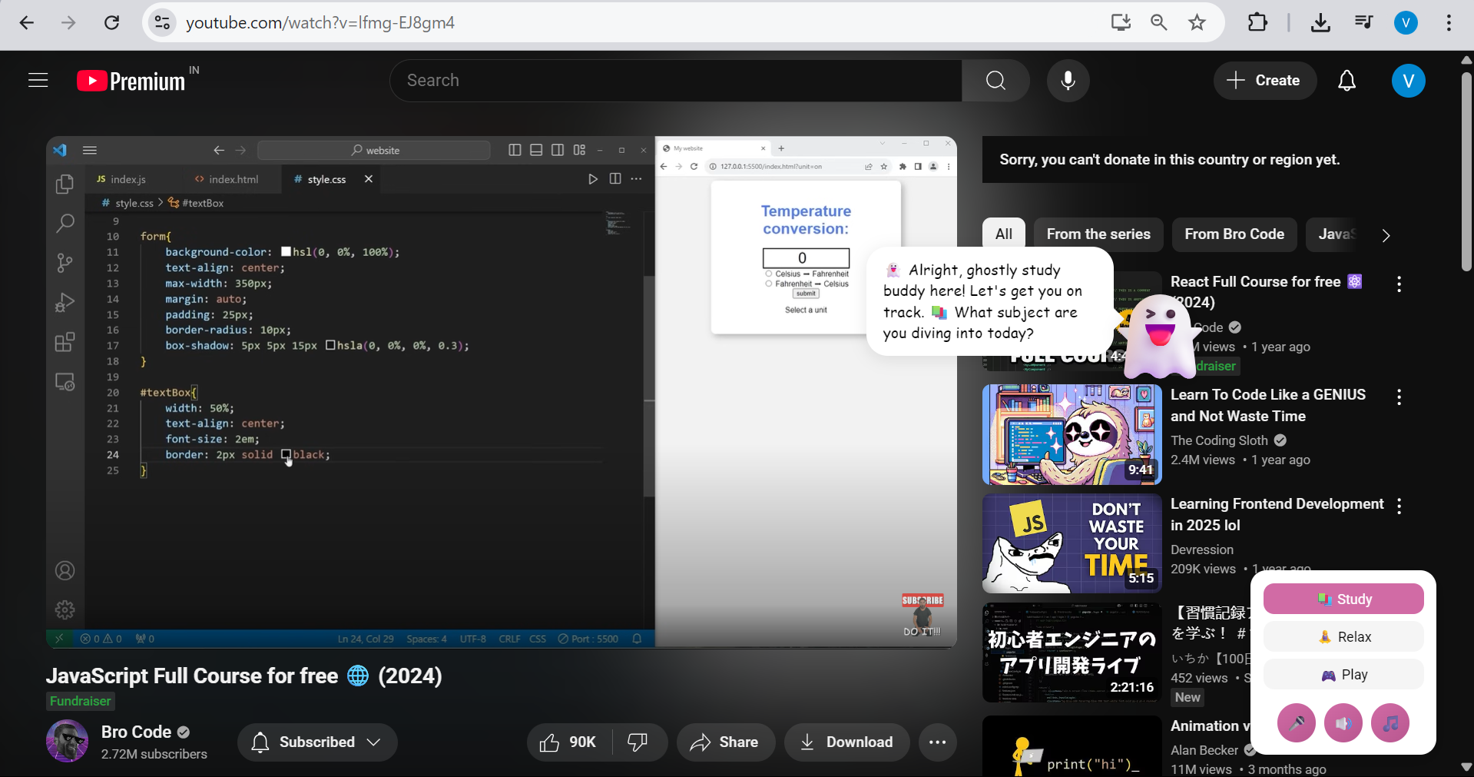Open the Chrome three-dot menu
The height and width of the screenshot is (777, 1474).
(x=1449, y=23)
